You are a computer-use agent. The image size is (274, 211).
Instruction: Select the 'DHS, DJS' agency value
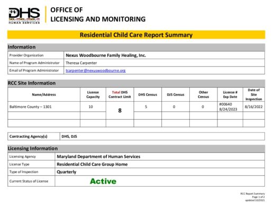pyautogui.click(x=69, y=137)
